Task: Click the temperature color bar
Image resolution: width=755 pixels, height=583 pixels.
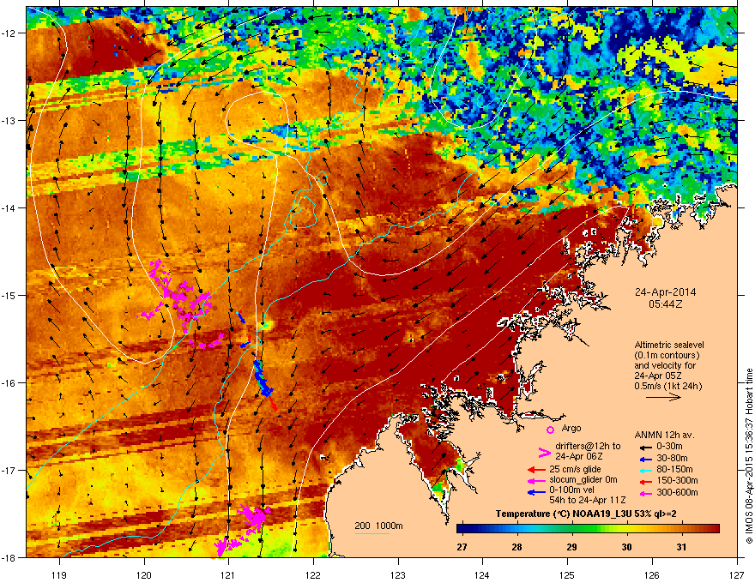Action: pyautogui.click(x=588, y=529)
